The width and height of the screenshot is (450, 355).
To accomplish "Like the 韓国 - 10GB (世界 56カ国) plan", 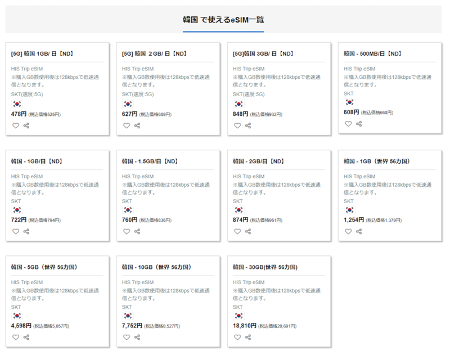I will (127, 337).
